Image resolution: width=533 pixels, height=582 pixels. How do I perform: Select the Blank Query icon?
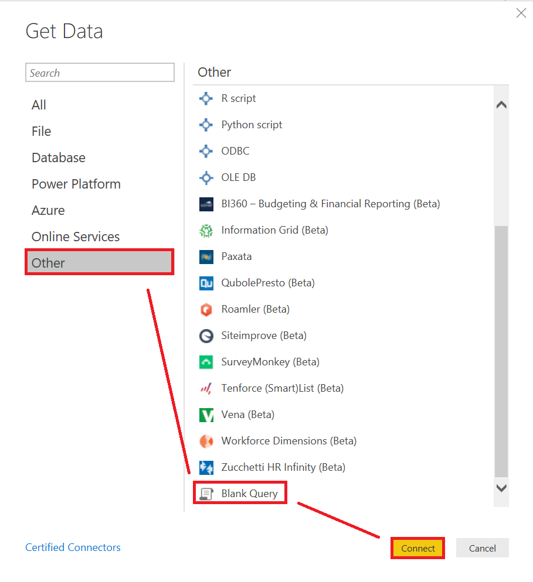pyautogui.click(x=206, y=494)
